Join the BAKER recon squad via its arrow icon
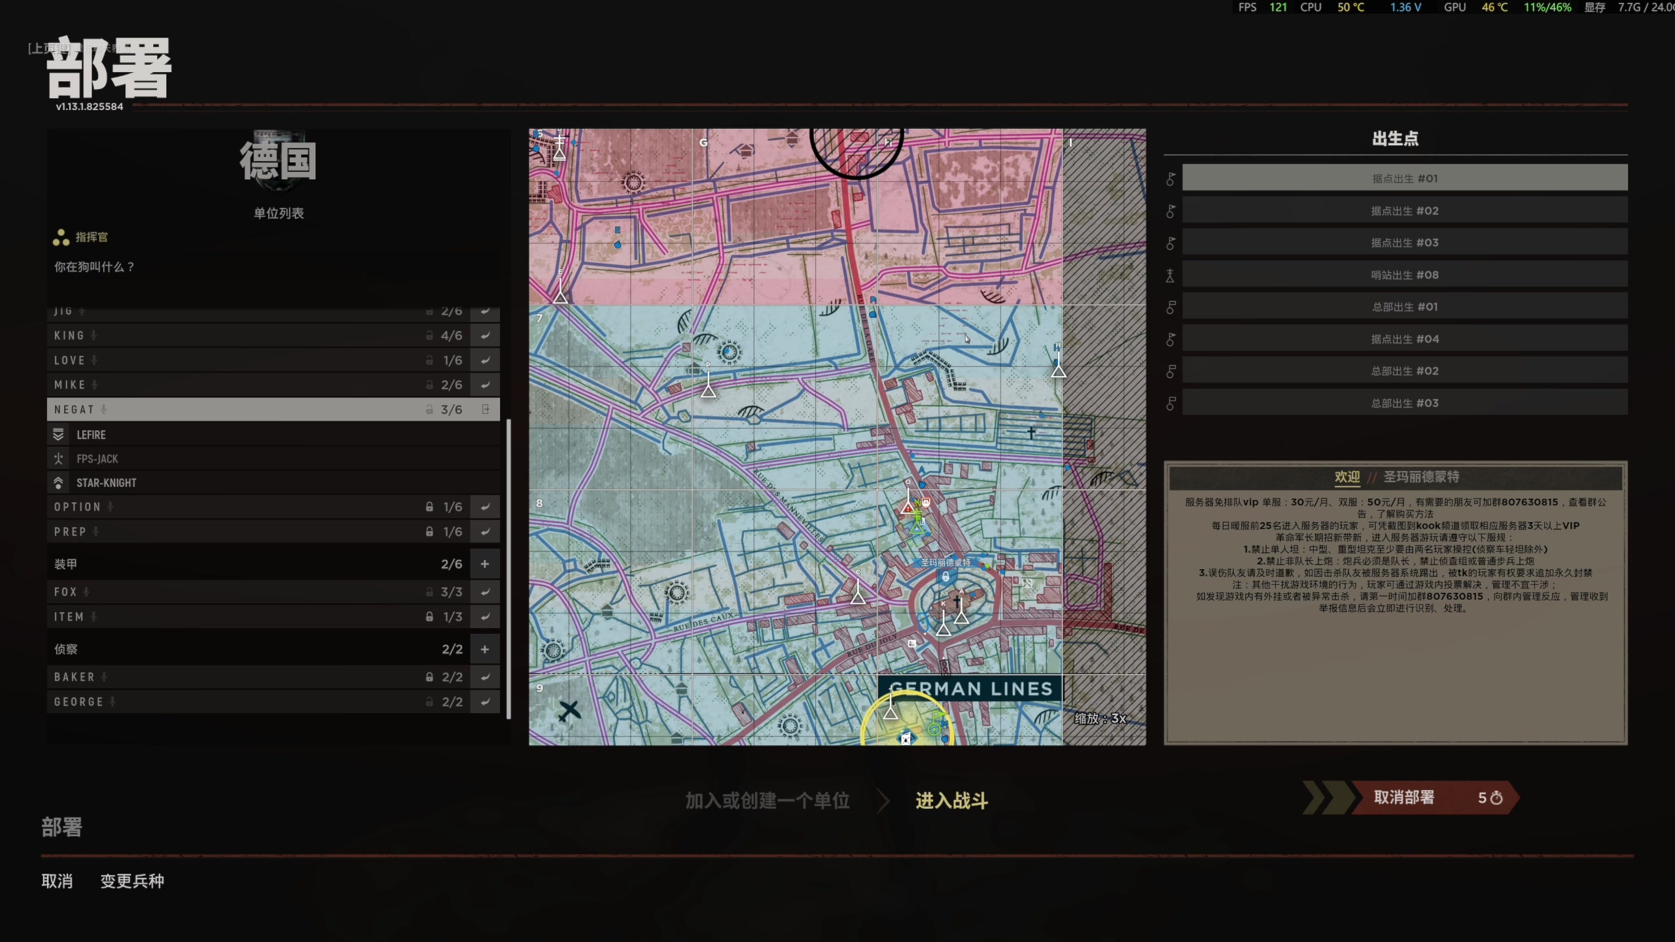The height and width of the screenshot is (942, 1675). coord(485,677)
